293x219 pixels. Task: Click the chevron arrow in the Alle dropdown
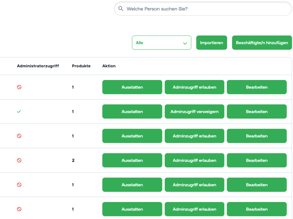tap(185, 43)
